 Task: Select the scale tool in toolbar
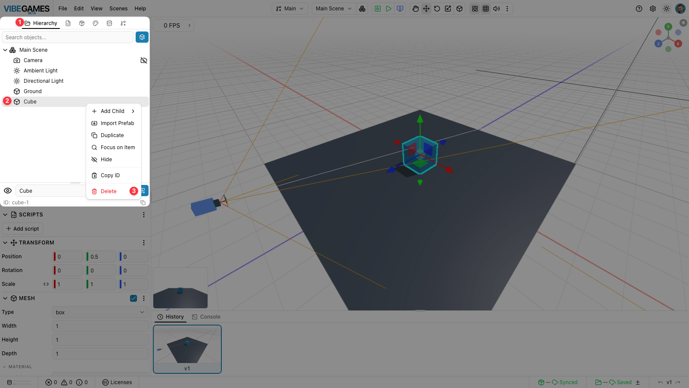448,9
